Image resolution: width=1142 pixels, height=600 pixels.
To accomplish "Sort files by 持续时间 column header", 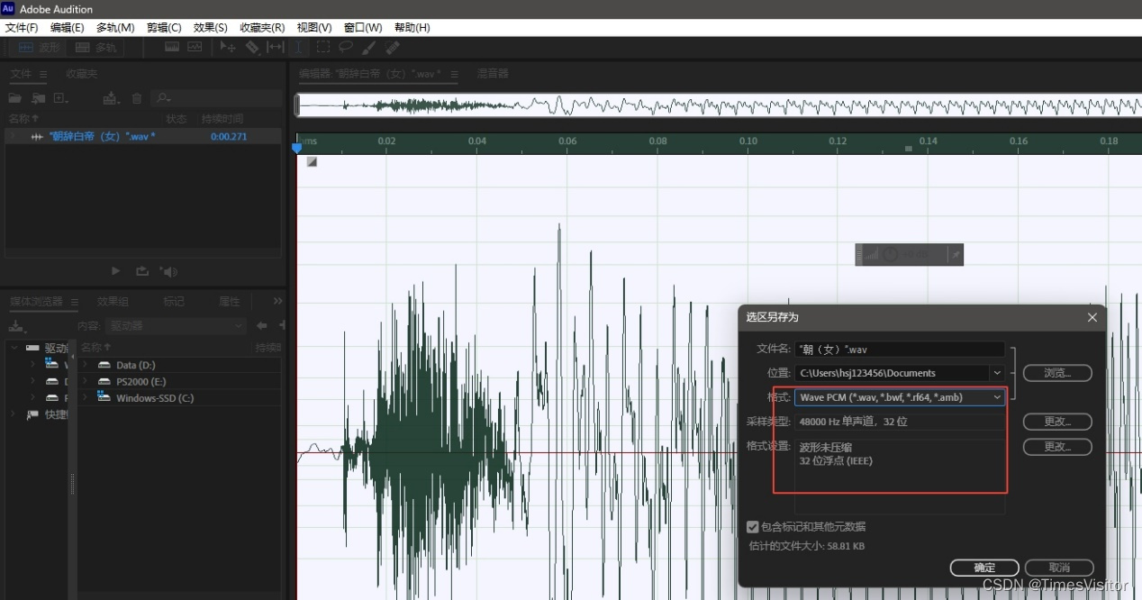I will (x=222, y=119).
